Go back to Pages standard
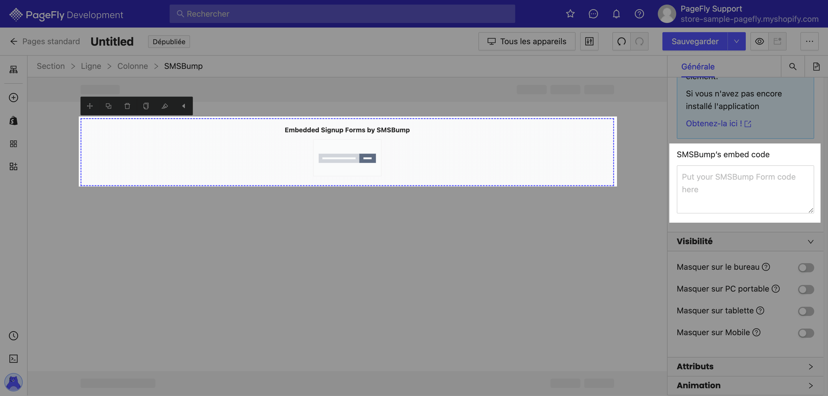The height and width of the screenshot is (396, 828). point(45,41)
